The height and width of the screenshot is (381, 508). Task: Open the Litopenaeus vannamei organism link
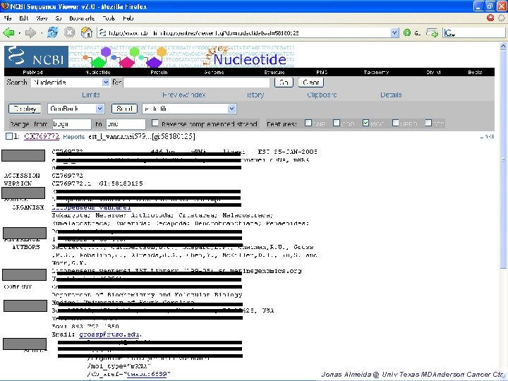(x=91, y=207)
